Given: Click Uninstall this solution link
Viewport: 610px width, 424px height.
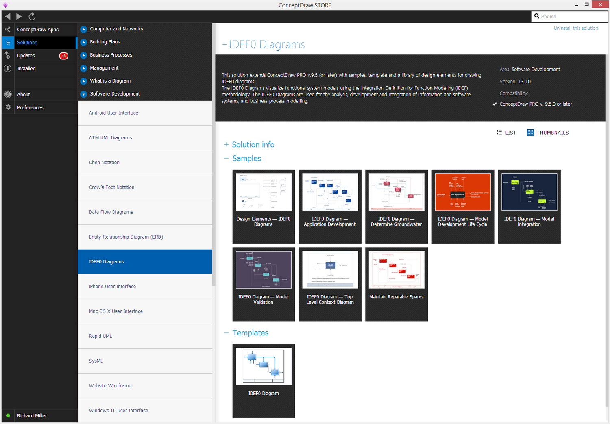Looking at the screenshot, I should tap(576, 28).
